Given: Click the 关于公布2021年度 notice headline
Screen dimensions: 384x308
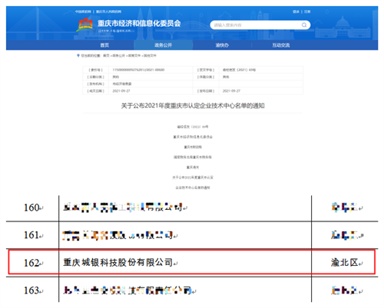Looking at the screenshot, I should click(193, 106).
